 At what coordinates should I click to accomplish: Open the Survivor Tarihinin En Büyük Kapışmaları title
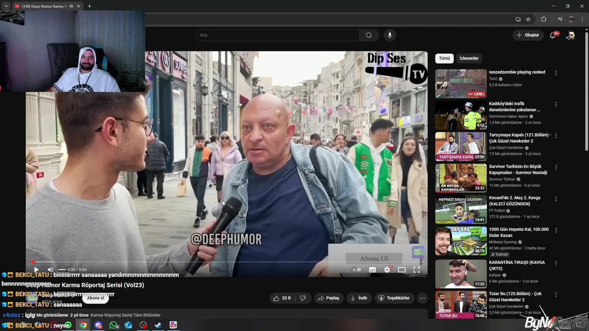tap(518, 169)
